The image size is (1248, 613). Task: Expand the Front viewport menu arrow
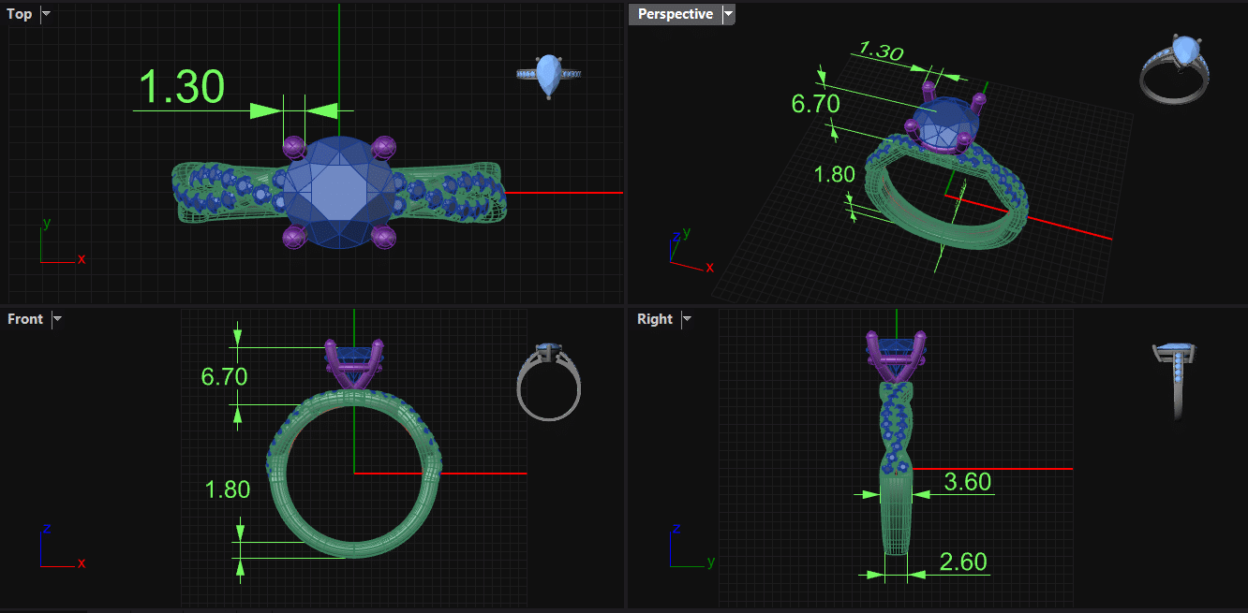point(57,319)
